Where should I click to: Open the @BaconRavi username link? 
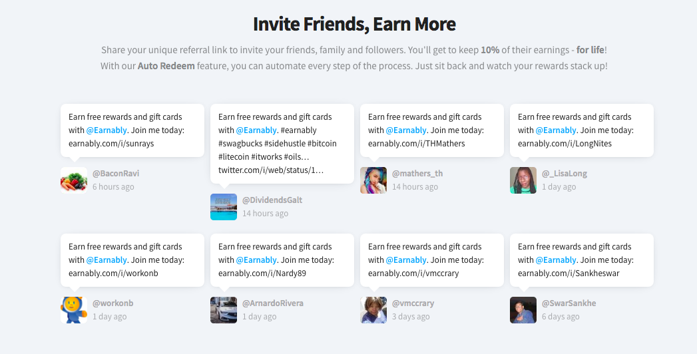coord(116,174)
